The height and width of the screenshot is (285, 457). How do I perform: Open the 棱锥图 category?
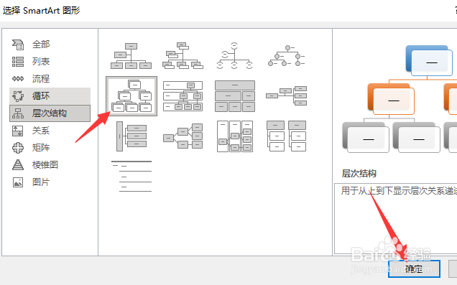pos(50,165)
